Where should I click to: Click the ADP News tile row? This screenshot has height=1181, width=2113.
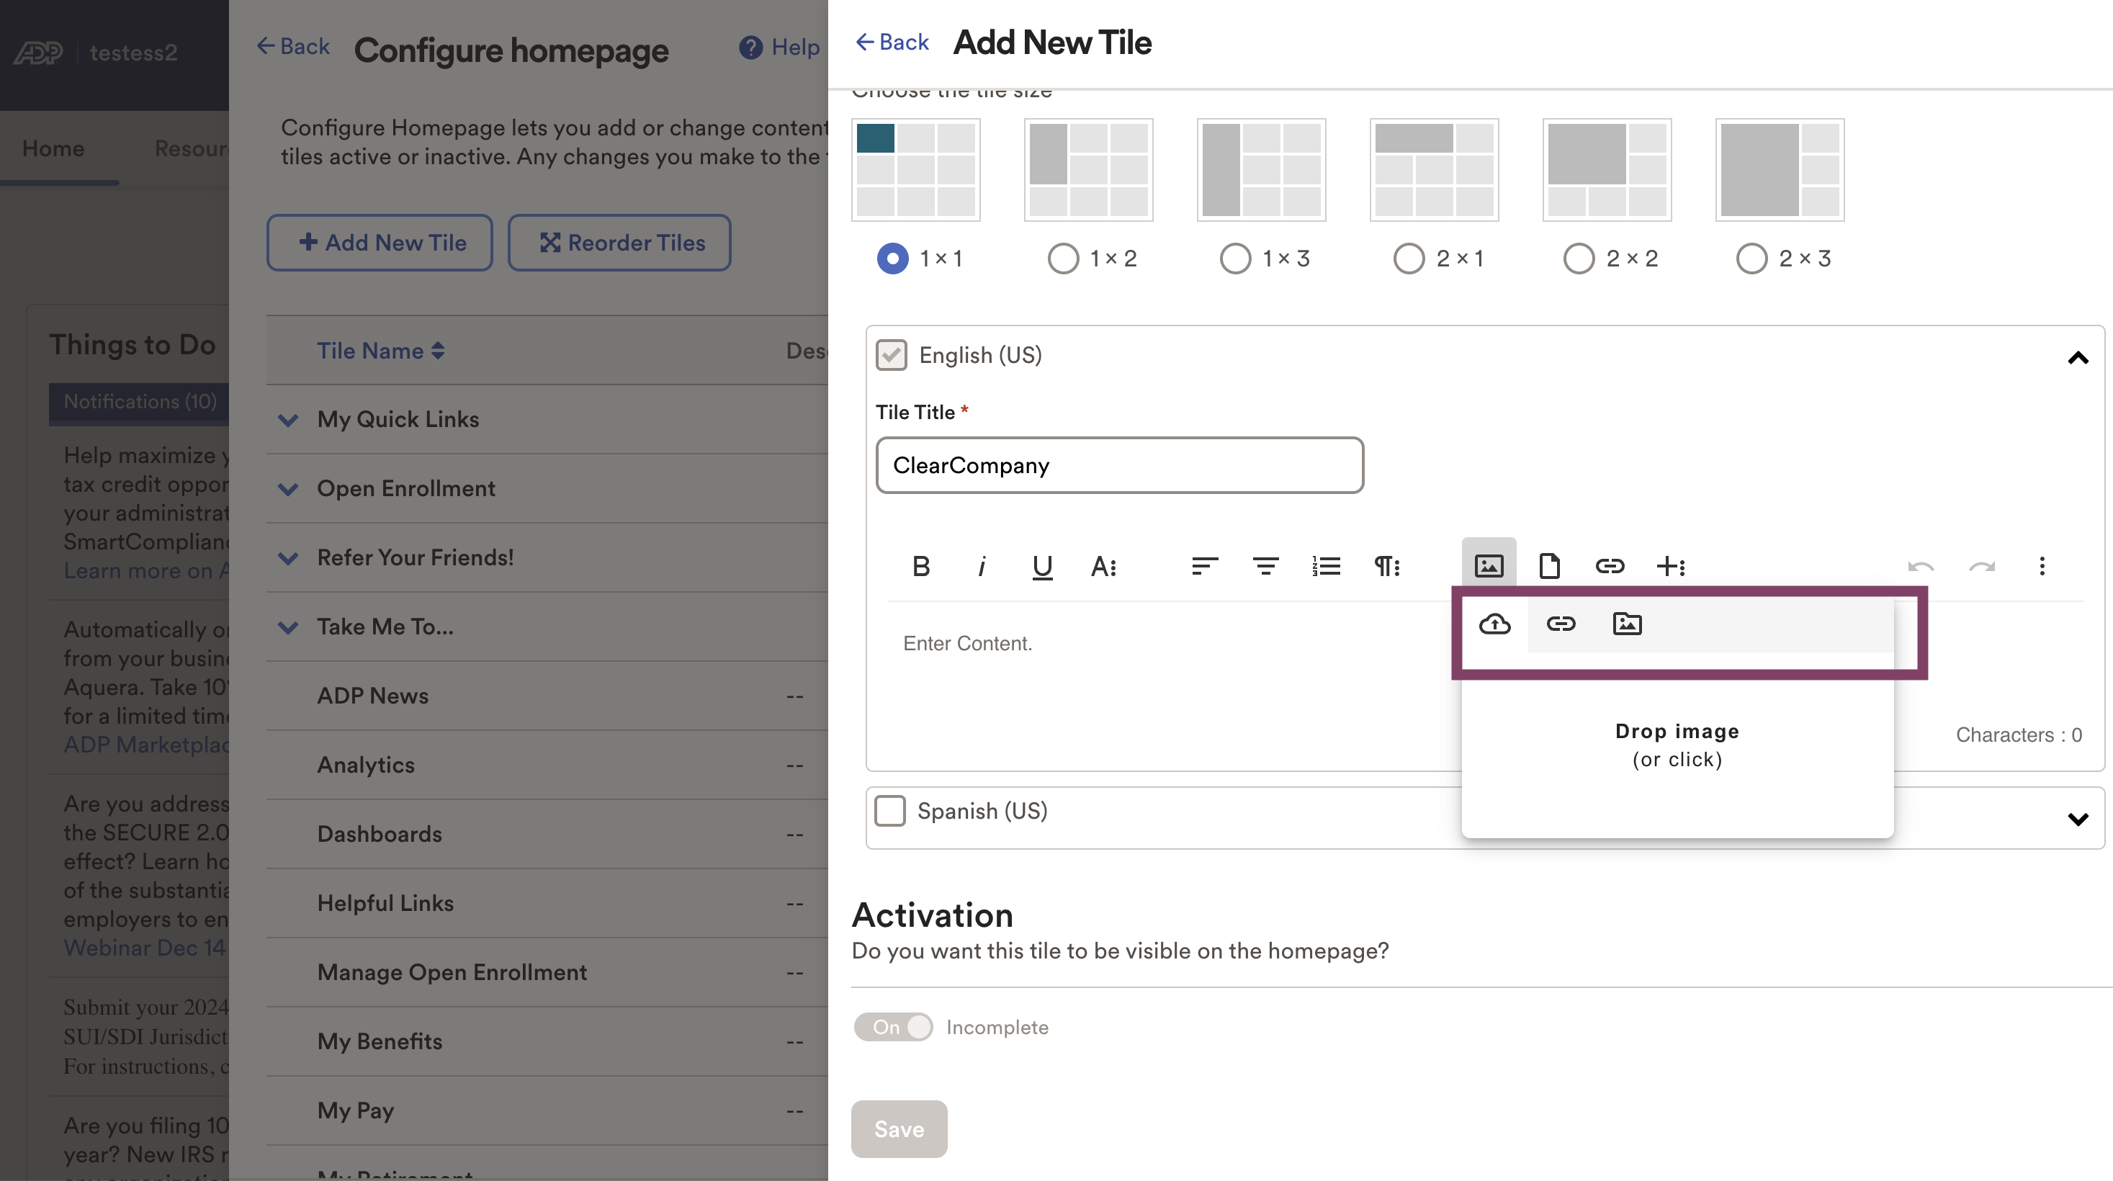[x=547, y=696]
